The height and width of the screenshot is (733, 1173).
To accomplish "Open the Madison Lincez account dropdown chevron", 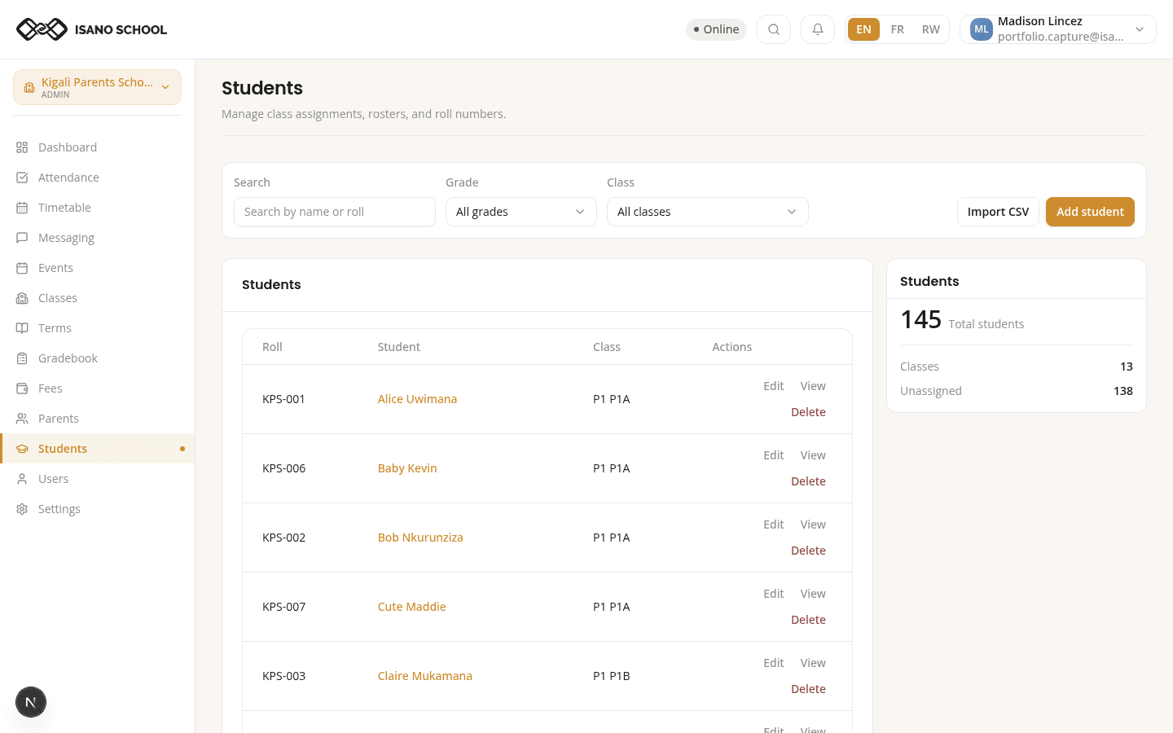I will [x=1140, y=29].
